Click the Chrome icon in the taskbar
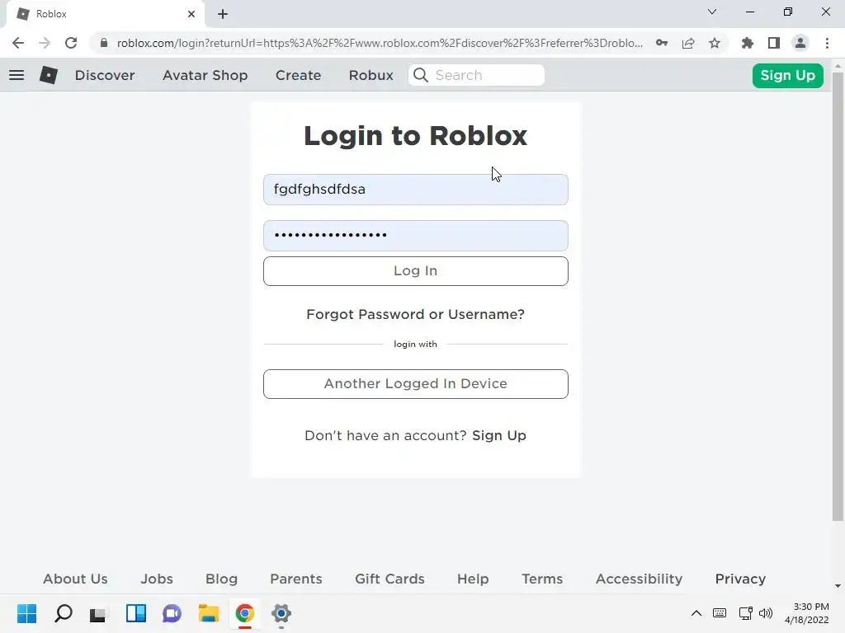 (x=244, y=613)
